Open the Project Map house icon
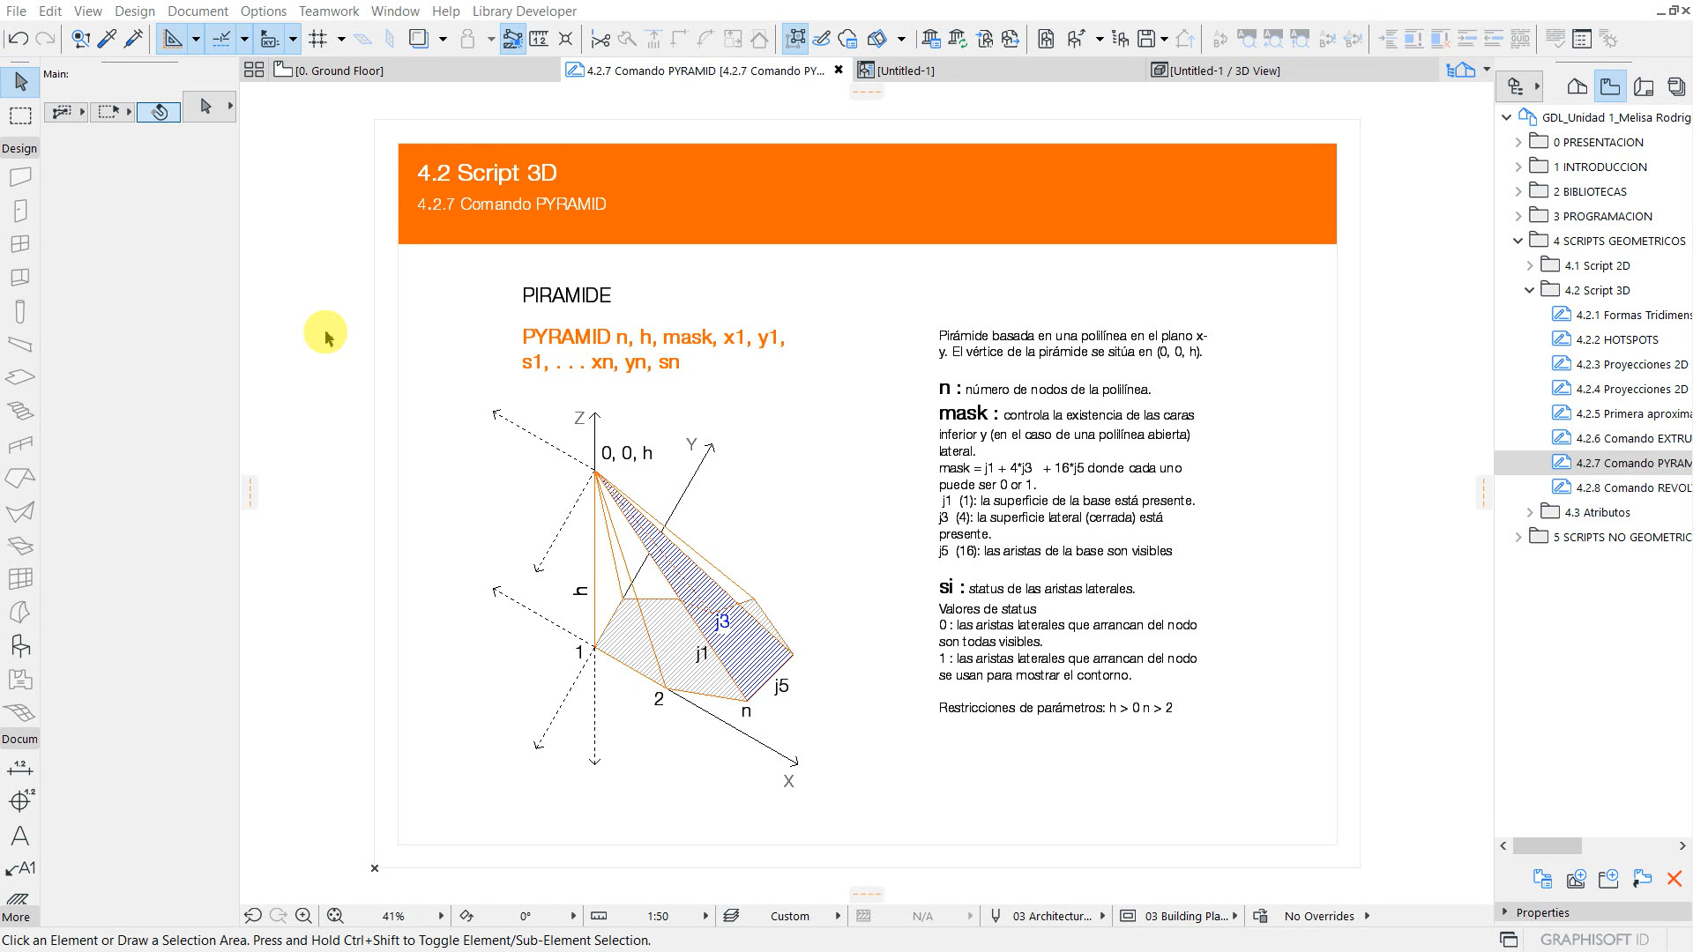 click(1577, 86)
